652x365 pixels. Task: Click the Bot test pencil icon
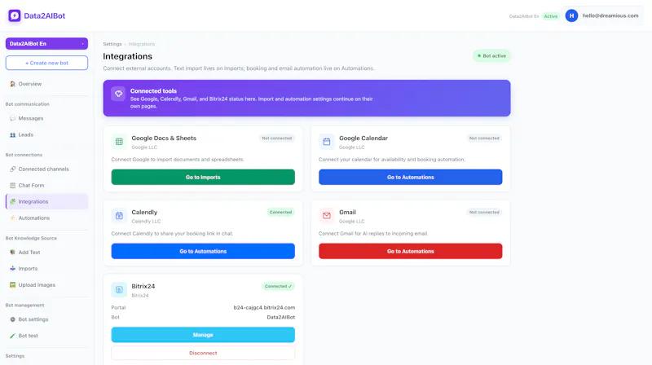click(12, 336)
